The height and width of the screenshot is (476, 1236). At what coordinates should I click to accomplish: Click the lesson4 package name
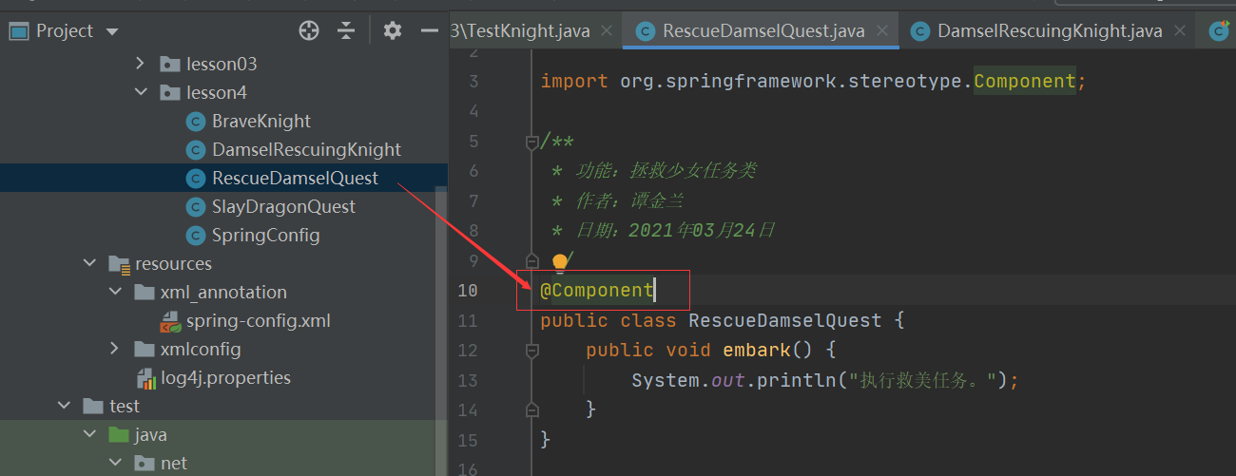point(217,92)
